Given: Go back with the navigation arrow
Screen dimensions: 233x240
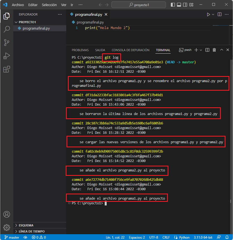Looking at the screenshot, I should (101, 5).
